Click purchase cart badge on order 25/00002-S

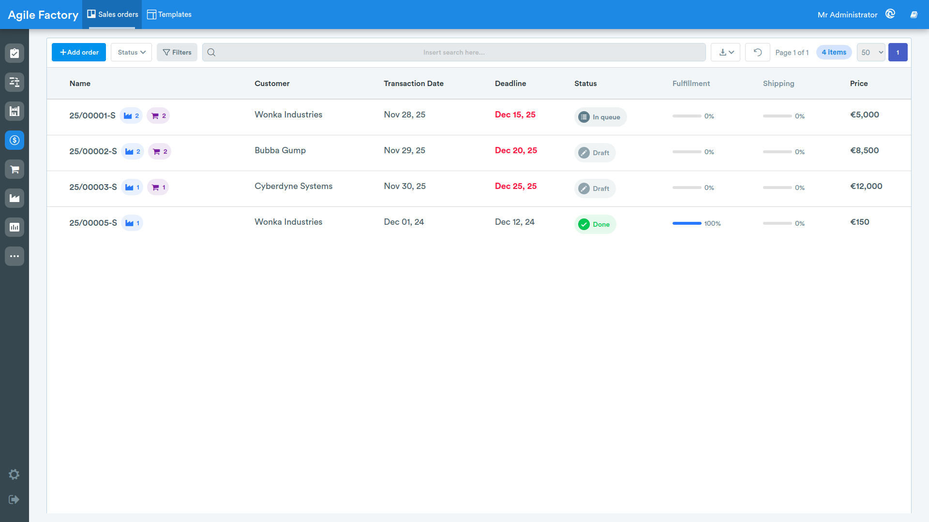click(160, 151)
